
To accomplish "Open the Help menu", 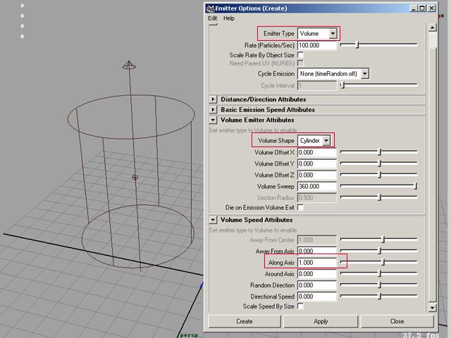I will pyautogui.click(x=229, y=18).
